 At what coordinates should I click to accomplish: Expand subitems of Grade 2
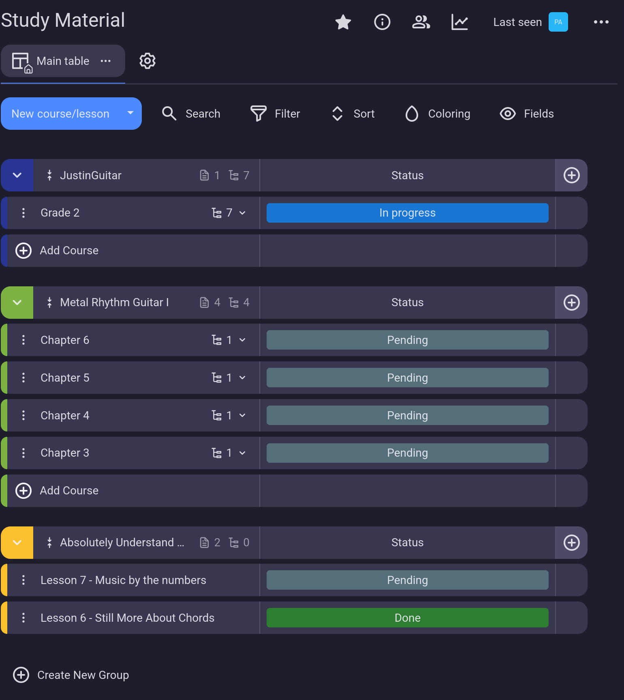coord(242,213)
